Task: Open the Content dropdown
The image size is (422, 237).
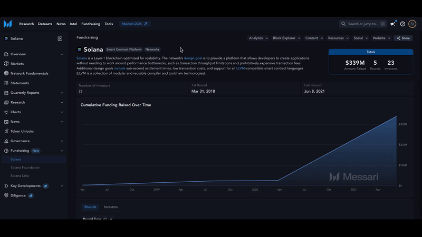Action: pos(314,38)
